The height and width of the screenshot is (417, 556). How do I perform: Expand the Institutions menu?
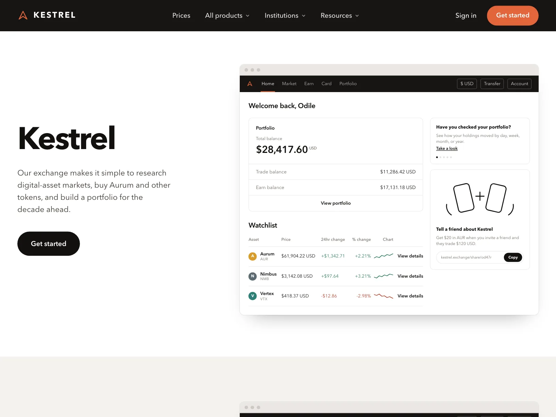(x=285, y=16)
